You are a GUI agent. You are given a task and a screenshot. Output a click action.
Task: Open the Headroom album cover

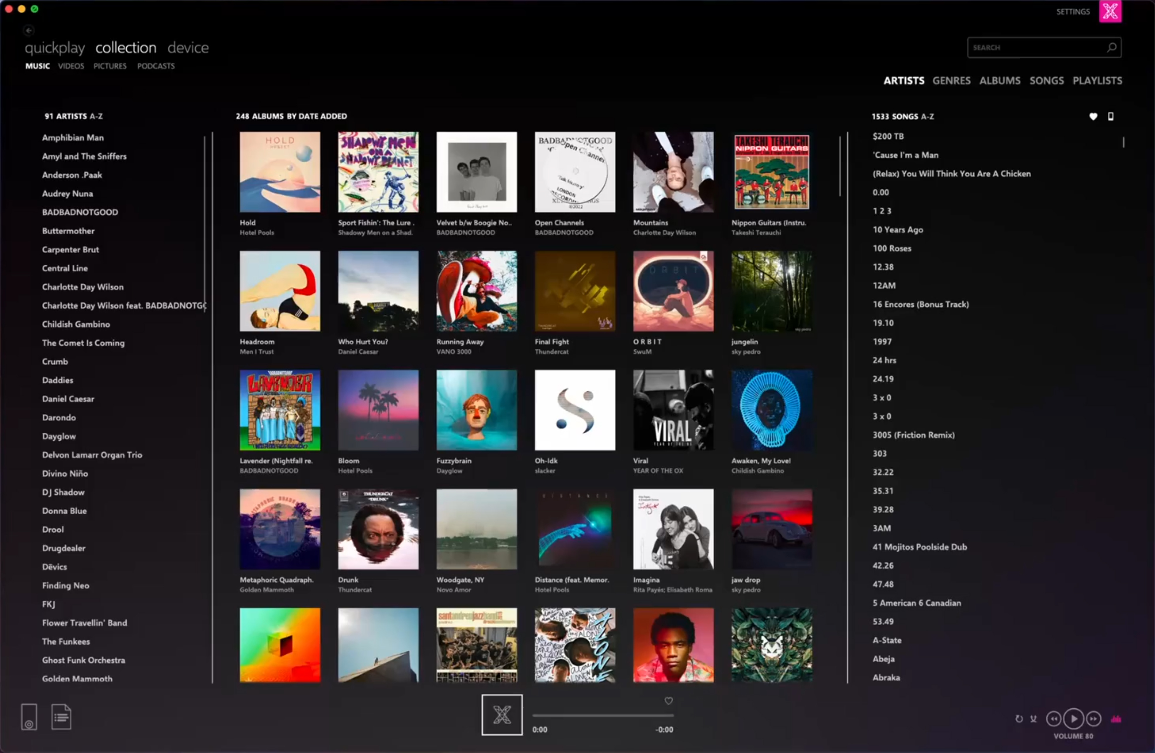[280, 291]
